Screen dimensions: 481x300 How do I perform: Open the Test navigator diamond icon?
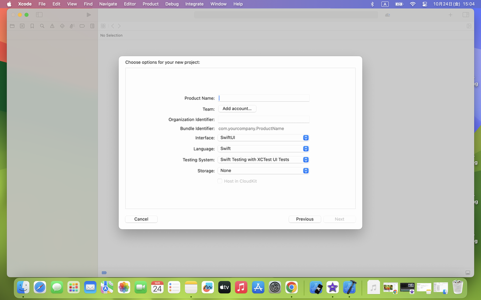pos(62,26)
